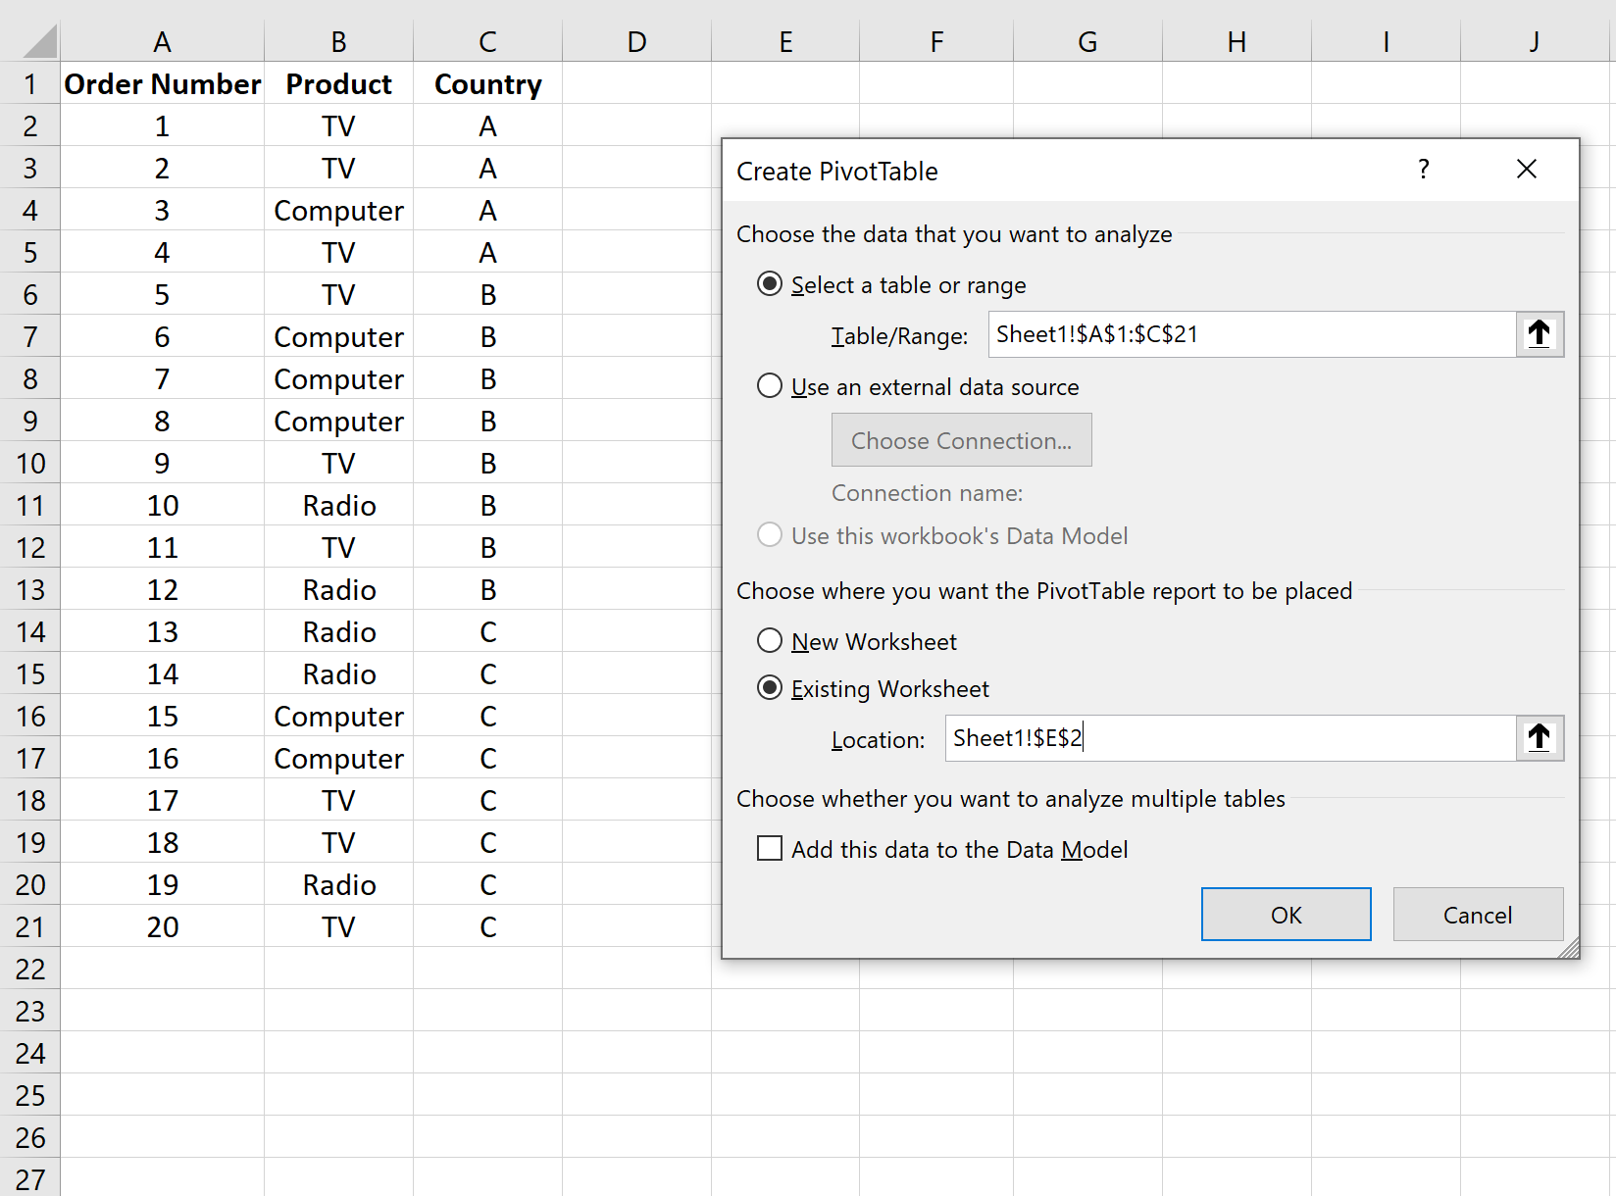Cancel the PivotTable creation
The height and width of the screenshot is (1196, 1616).
point(1477,914)
